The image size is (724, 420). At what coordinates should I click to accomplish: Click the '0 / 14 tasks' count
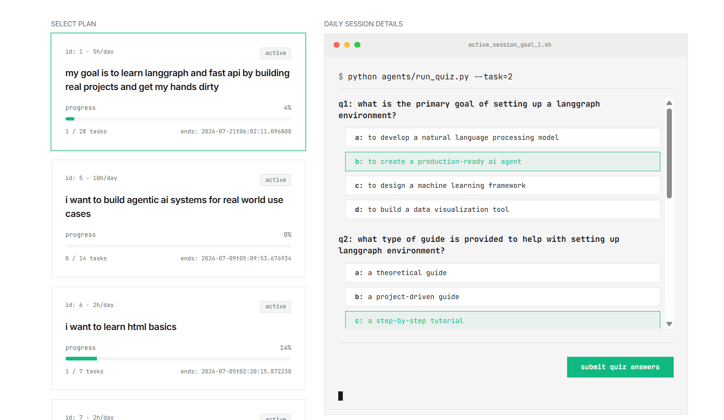[86, 258]
